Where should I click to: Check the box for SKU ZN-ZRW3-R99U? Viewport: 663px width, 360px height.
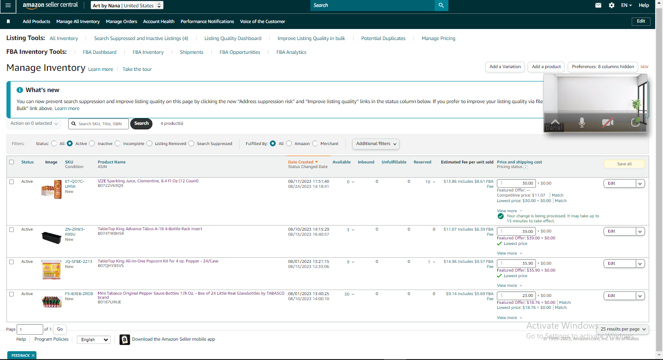click(x=12, y=230)
